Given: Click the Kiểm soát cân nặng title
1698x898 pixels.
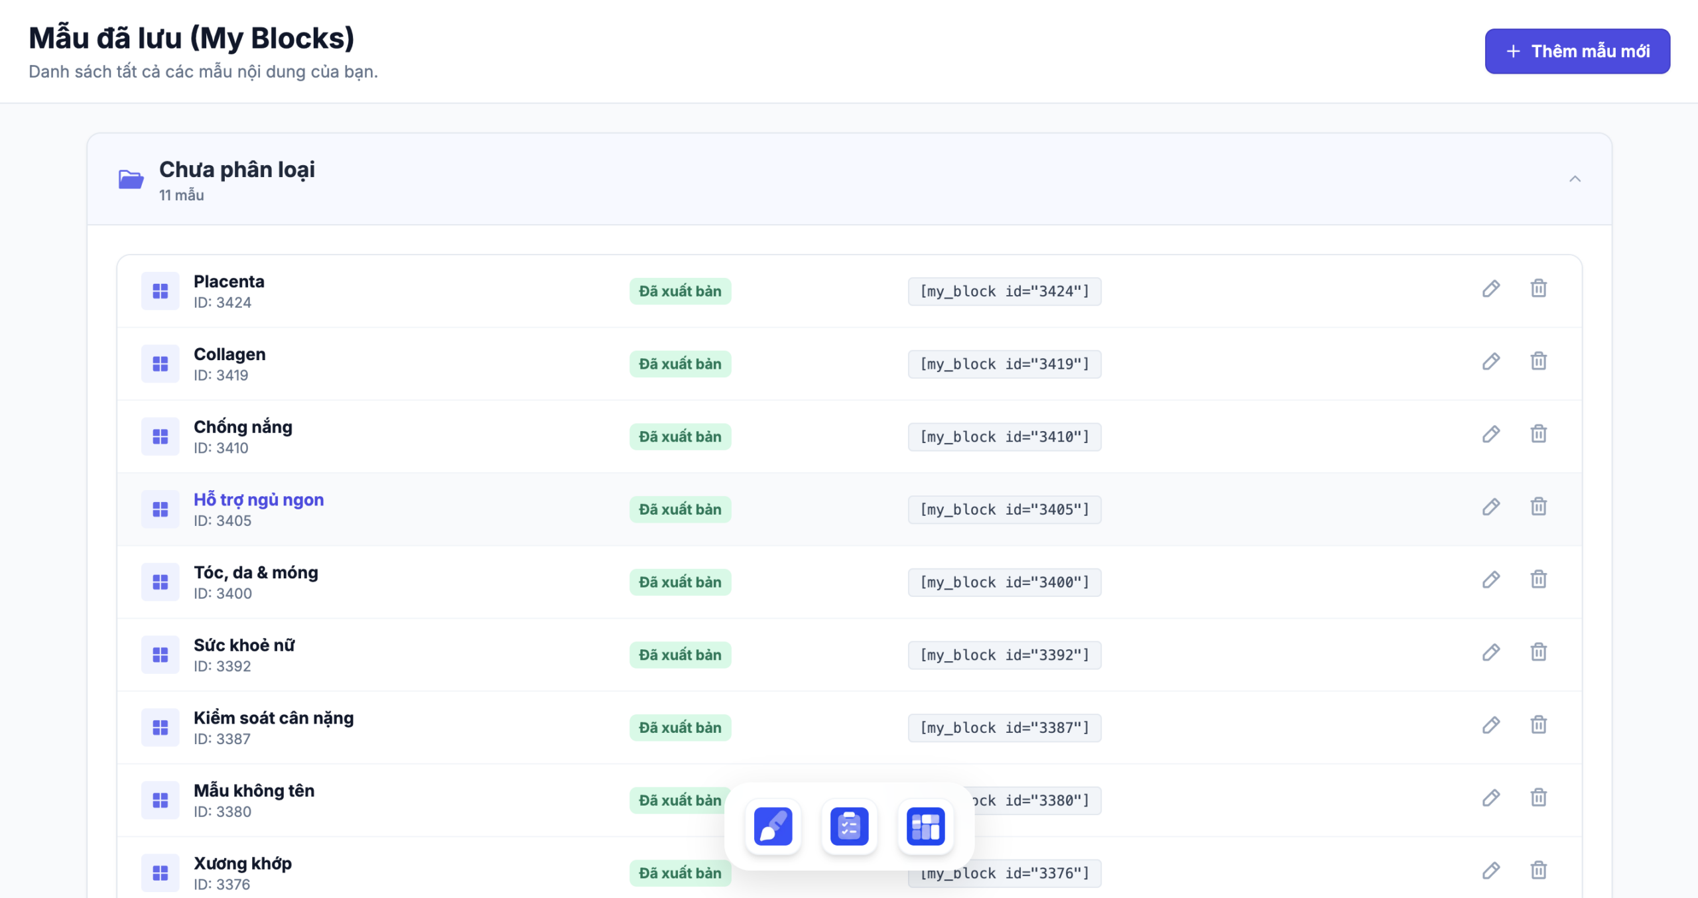Looking at the screenshot, I should [274, 718].
